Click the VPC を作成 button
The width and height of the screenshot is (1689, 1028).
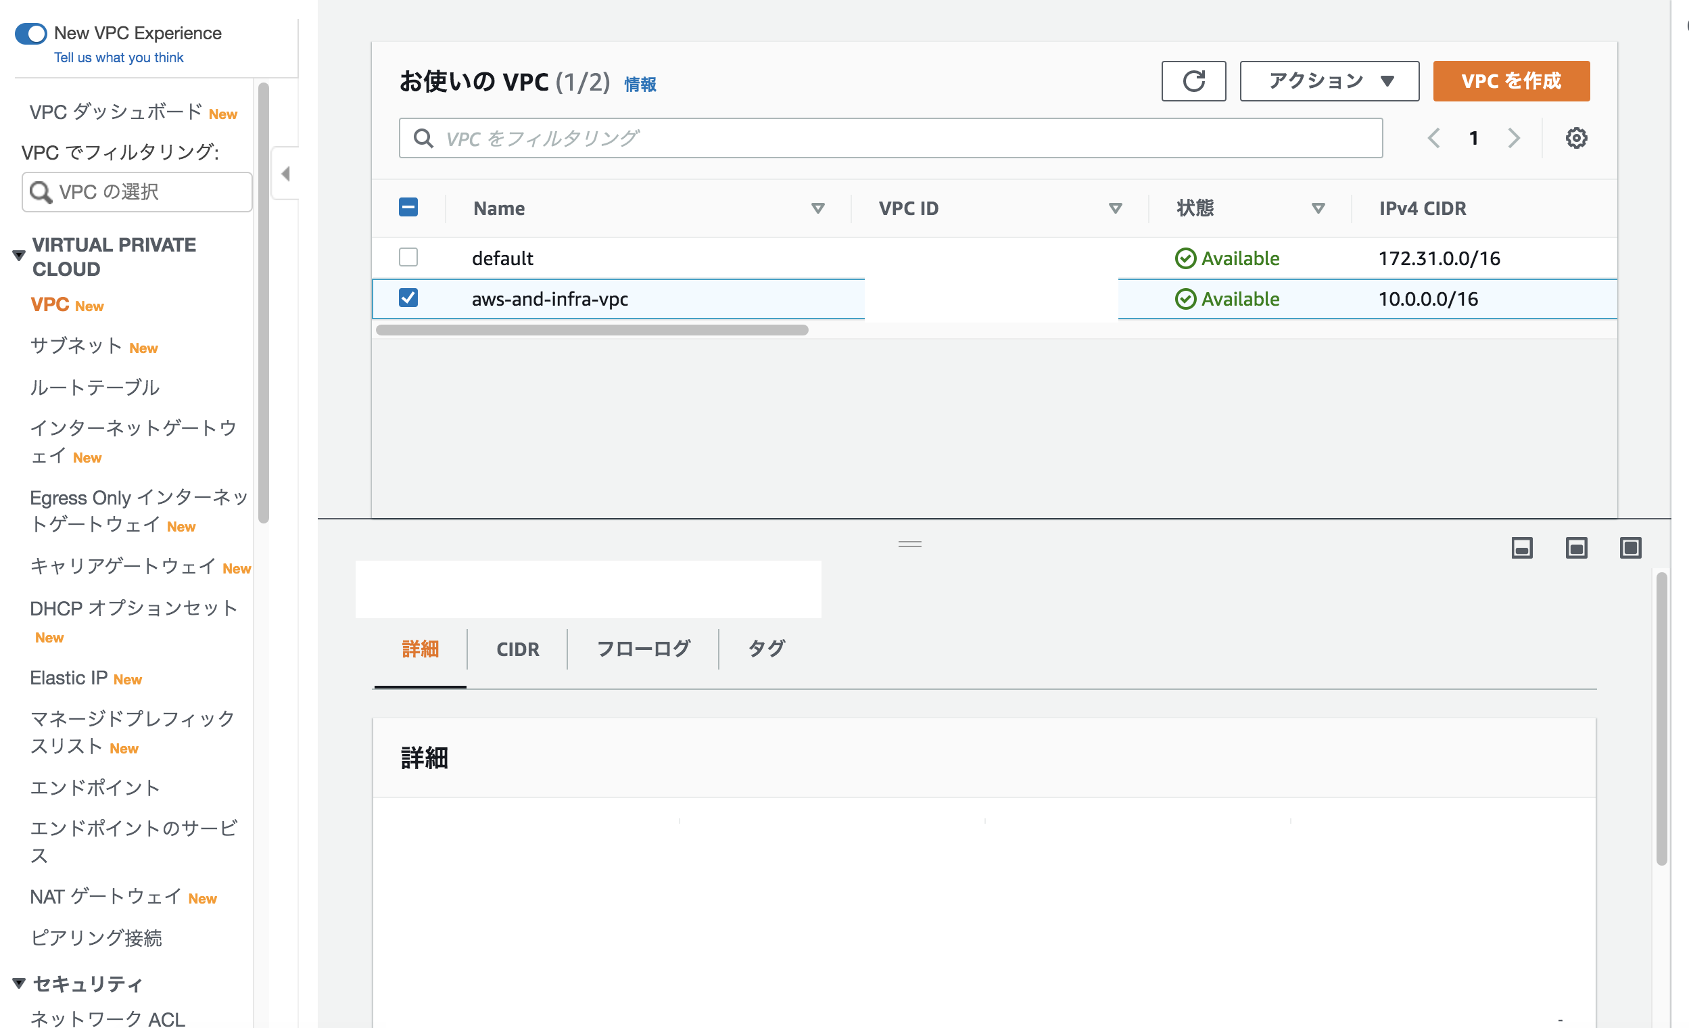point(1510,80)
